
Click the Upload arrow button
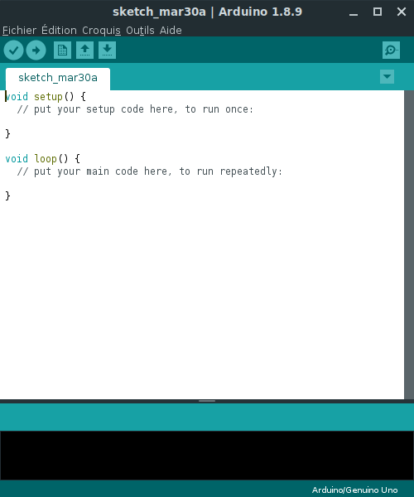(36, 50)
